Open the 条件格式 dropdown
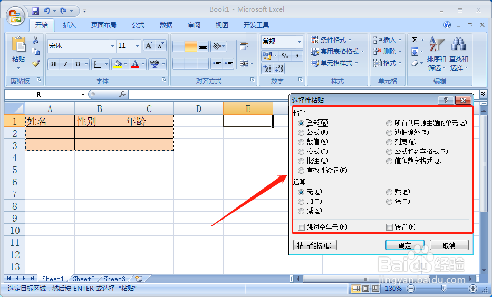This screenshot has height=297, width=492. click(331, 40)
